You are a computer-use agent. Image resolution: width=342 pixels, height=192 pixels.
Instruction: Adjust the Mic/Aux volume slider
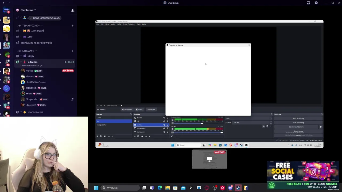pyautogui.click(x=221, y=133)
